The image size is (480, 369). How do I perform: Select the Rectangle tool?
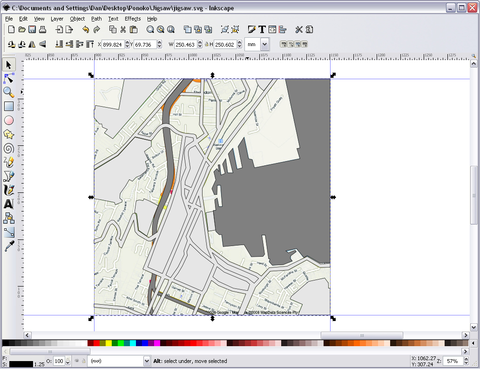coord(8,106)
